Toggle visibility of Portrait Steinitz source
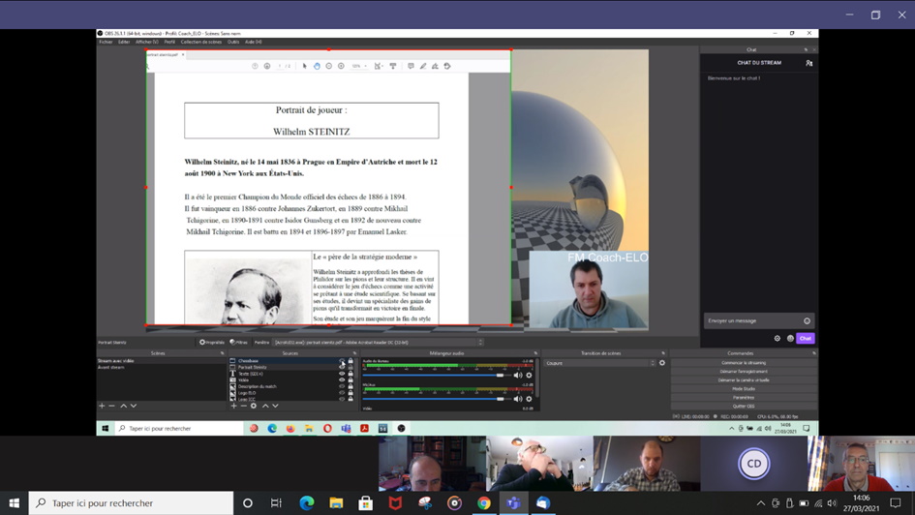This screenshot has width=915, height=515. [342, 368]
